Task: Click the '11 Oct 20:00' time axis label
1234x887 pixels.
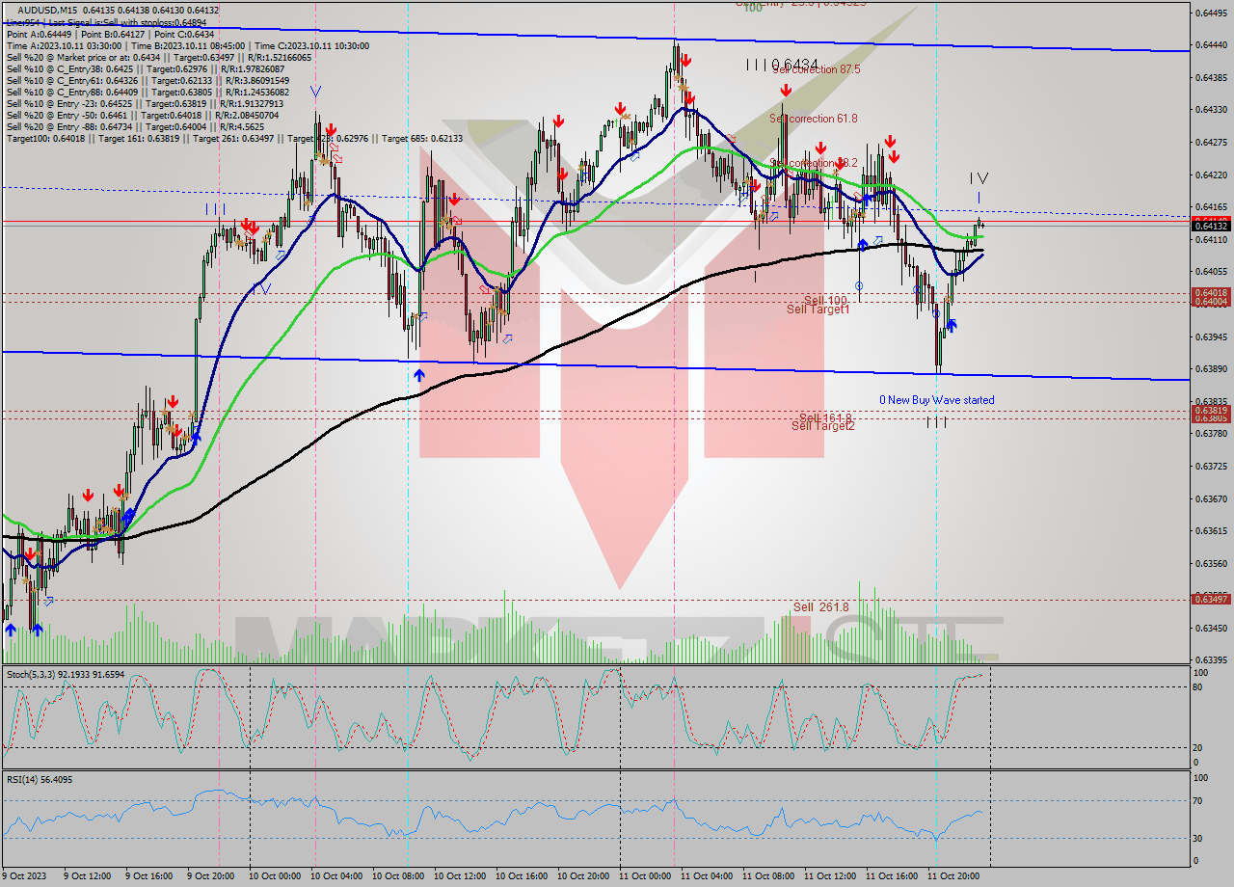Action: point(952,875)
